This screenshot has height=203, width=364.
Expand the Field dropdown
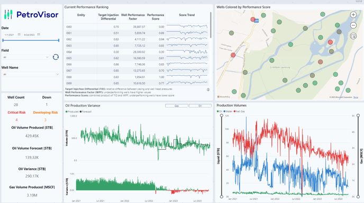(x=26, y=57)
